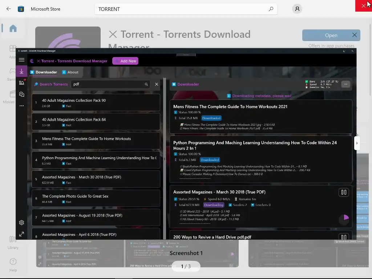372x279 pixels.
Task: Select 40 Adult Magazines Collection Pack 84 result
Action: click(96, 122)
